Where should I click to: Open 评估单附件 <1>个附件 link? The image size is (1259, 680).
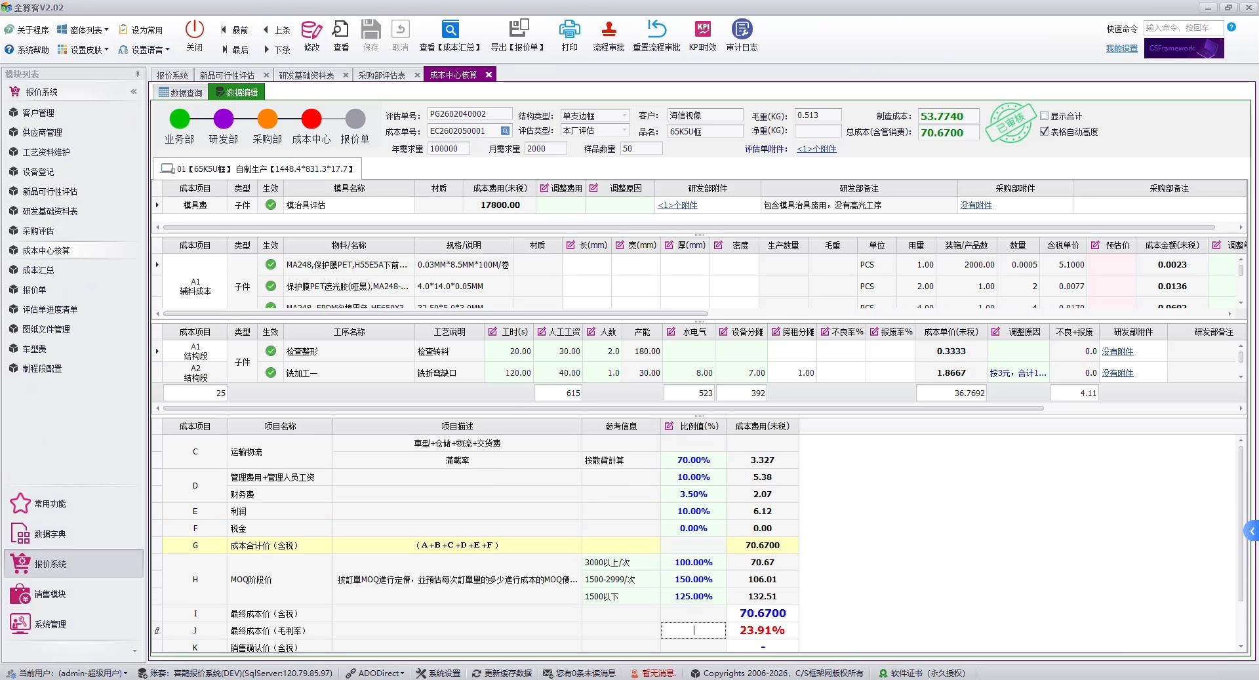click(x=816, y=149)
